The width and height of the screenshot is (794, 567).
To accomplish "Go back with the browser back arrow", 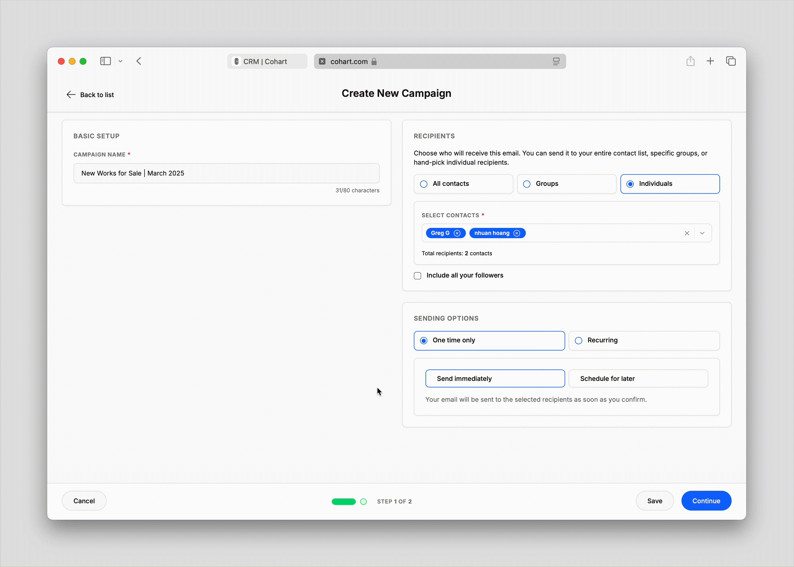I will (139, 61).
